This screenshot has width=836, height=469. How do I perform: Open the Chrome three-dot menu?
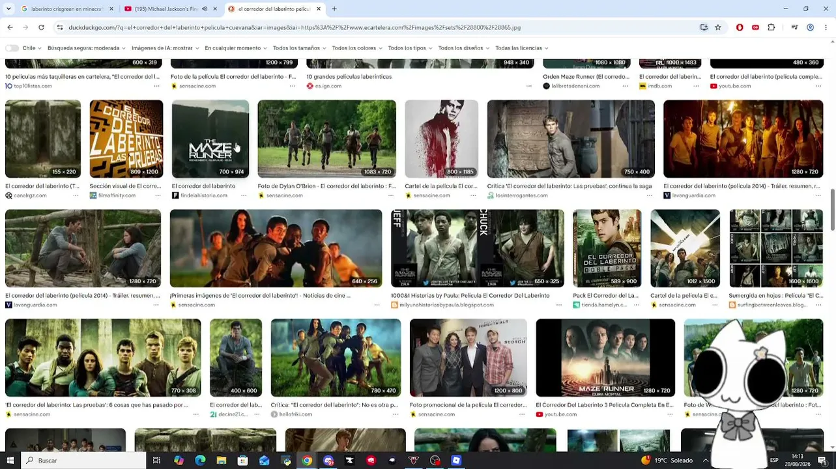point(826,27)
